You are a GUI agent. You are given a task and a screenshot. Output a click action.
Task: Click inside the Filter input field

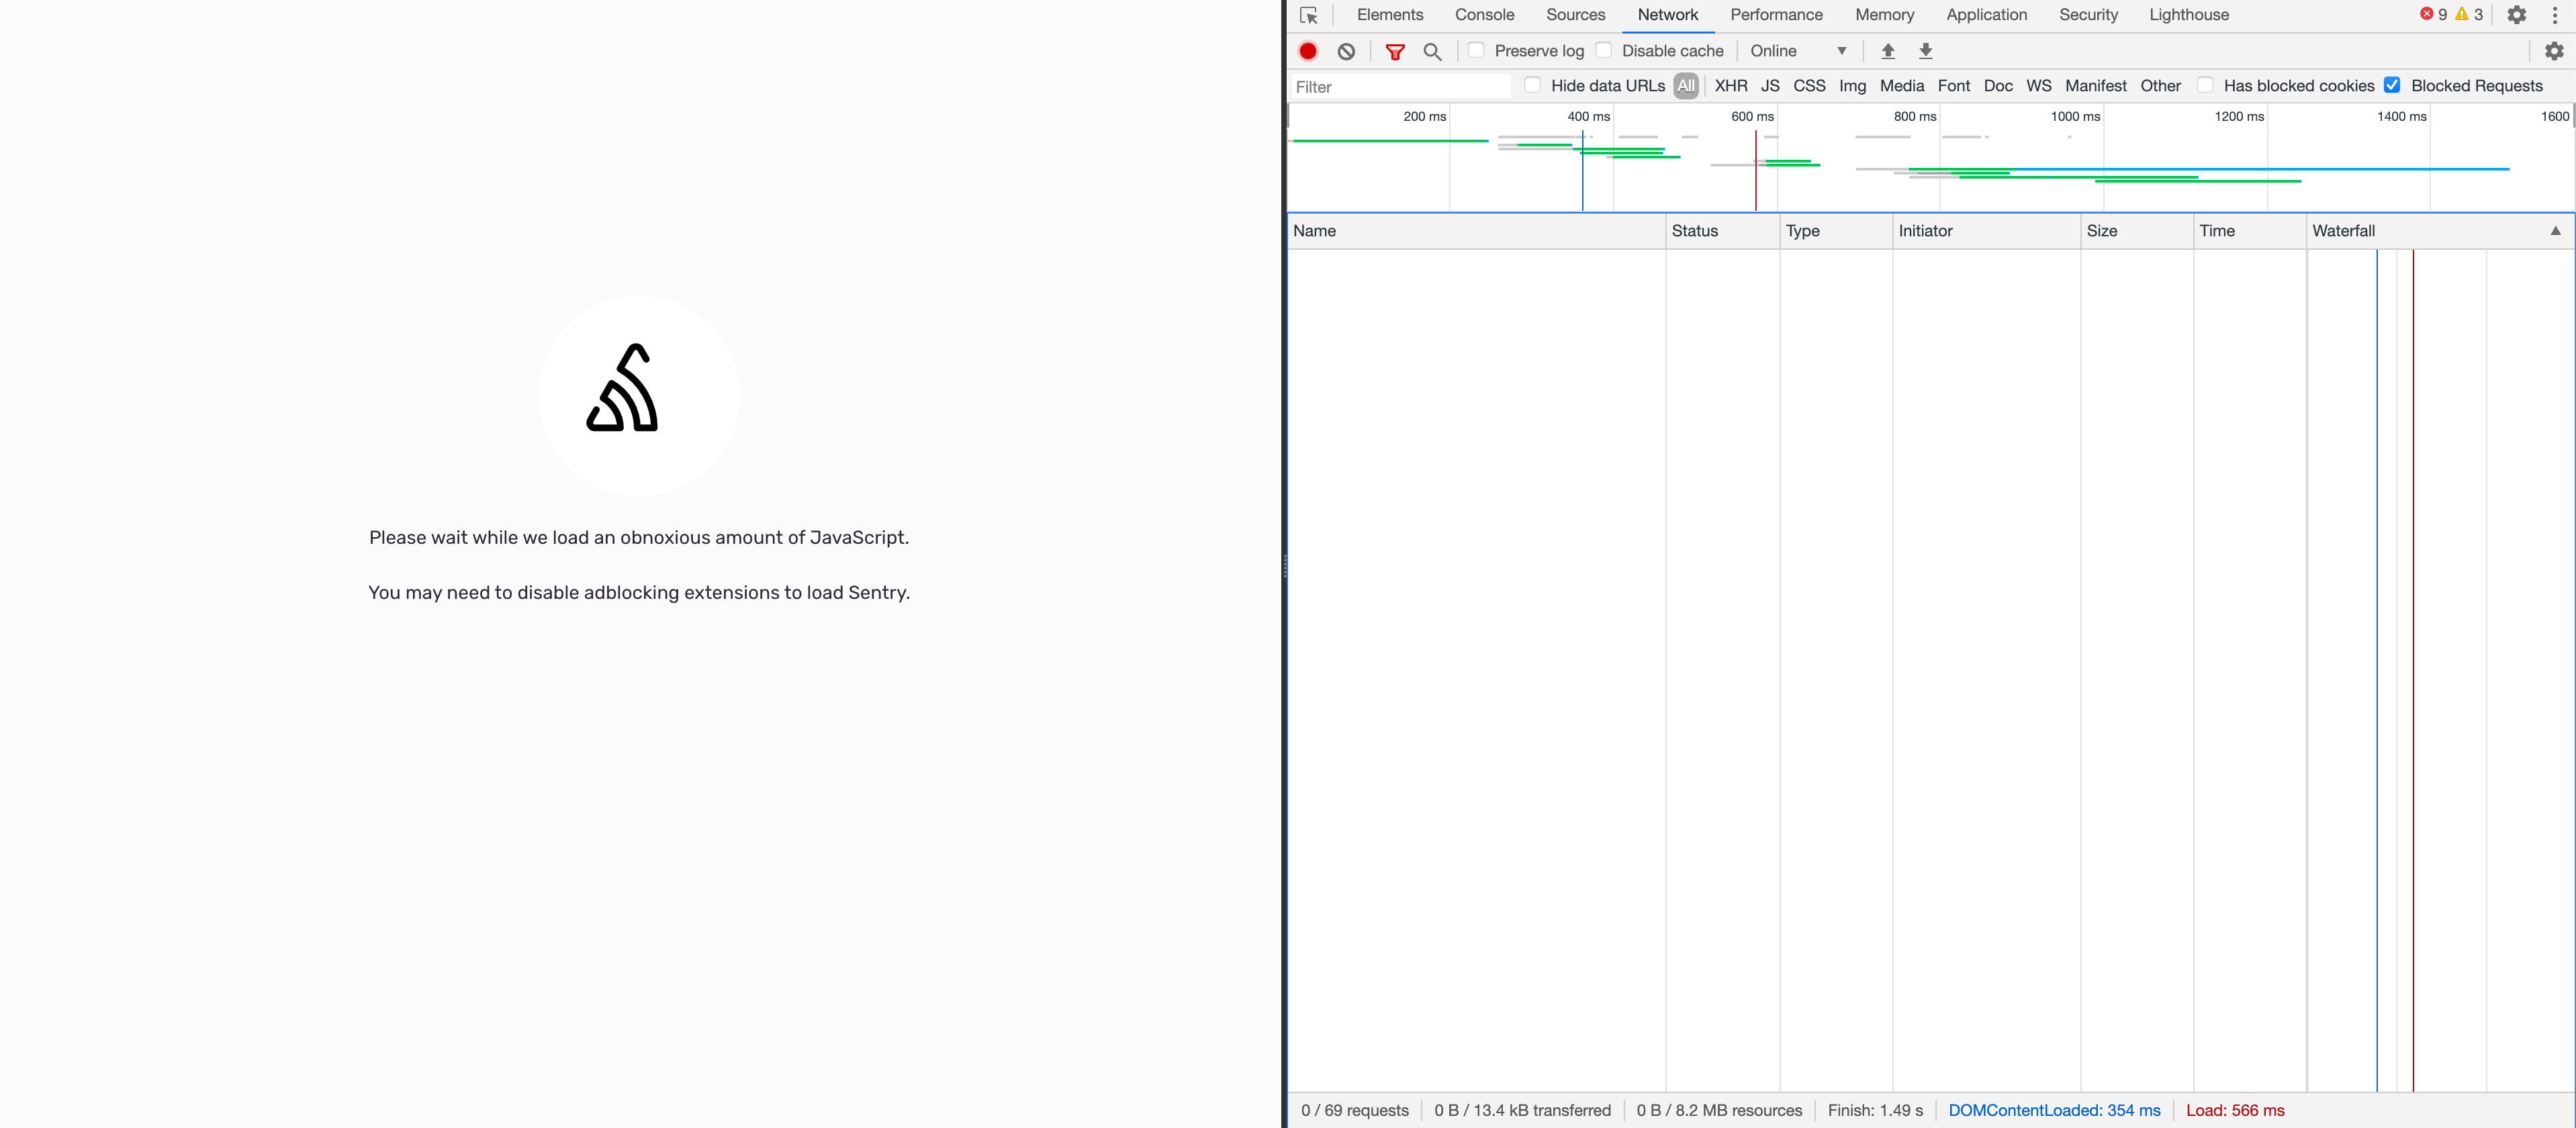coord(1400,86)
